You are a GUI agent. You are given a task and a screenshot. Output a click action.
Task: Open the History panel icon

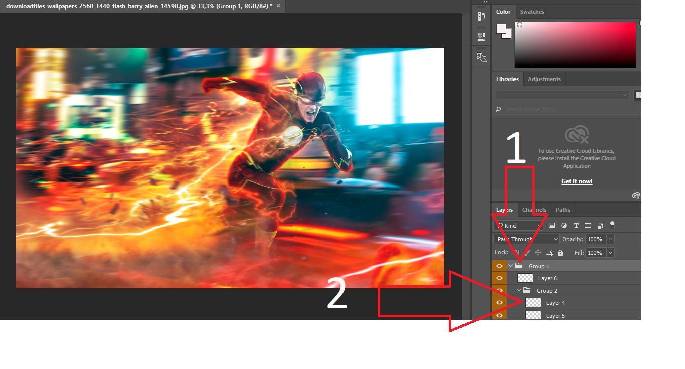(481, 16)
